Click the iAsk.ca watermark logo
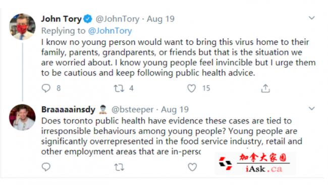Screen dimensions: 328x185 [x=255, y=163]
